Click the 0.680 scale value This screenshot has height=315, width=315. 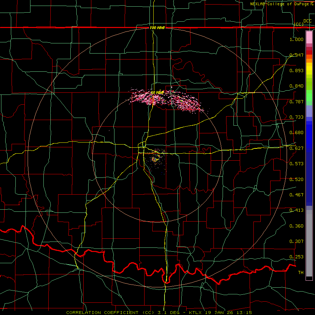296,133
